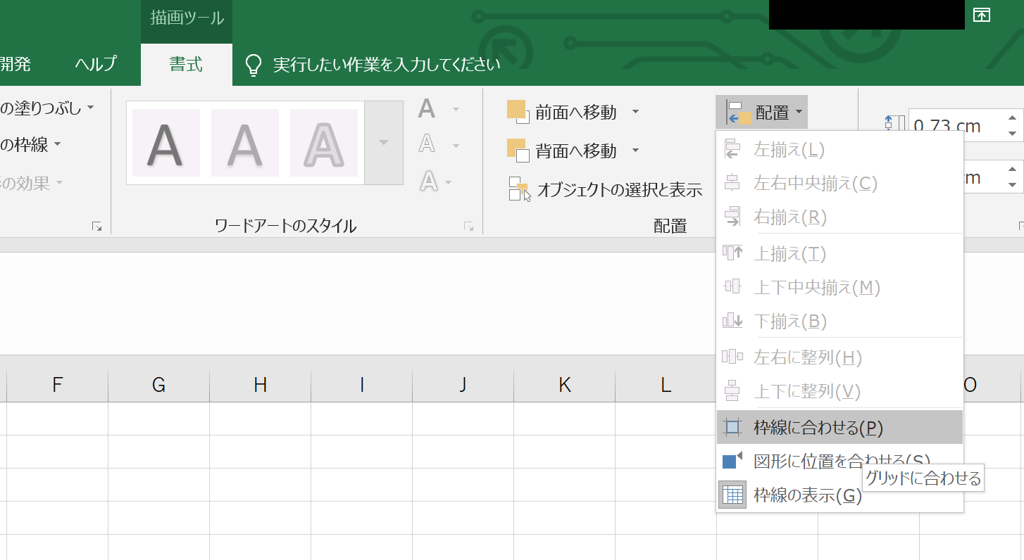The image size is (1024, 560).
Task: Select column J header
Action: click(x=463, y=385)
